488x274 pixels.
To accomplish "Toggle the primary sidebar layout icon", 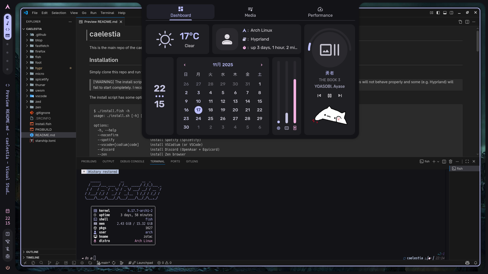I will coord(438,13).
